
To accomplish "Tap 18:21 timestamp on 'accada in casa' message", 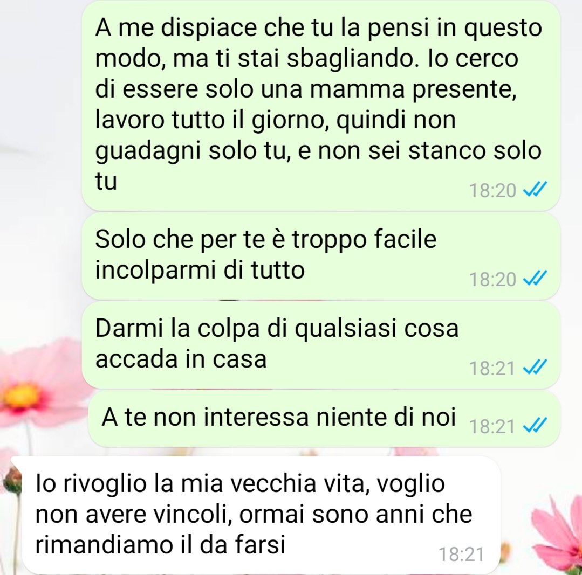I will point(492,369).
